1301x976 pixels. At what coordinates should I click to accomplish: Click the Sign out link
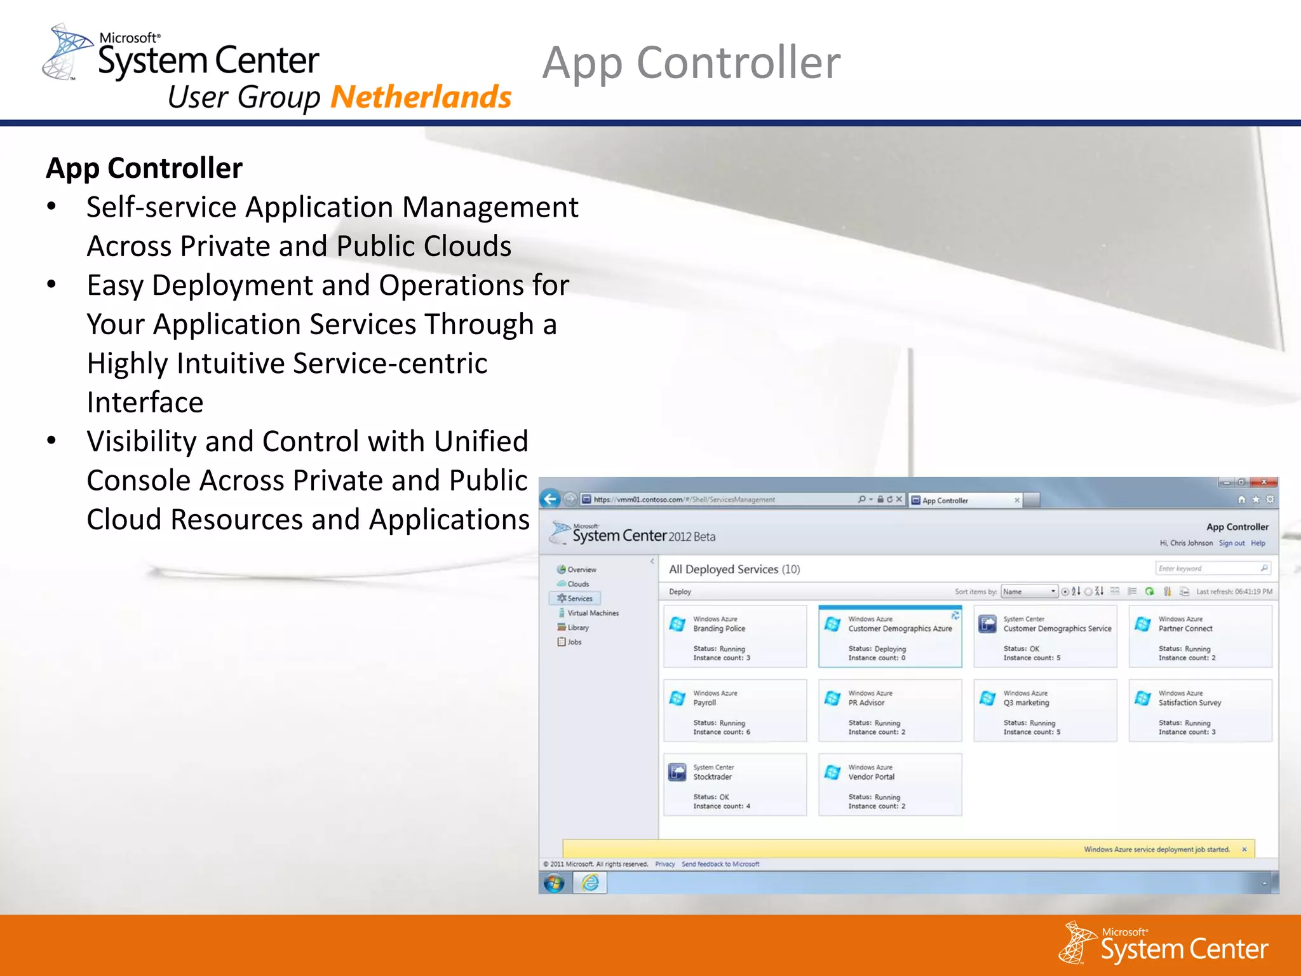click(1232, 543)
